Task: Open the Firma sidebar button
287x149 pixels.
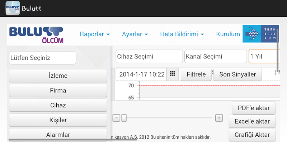Action: click(58, 90)
